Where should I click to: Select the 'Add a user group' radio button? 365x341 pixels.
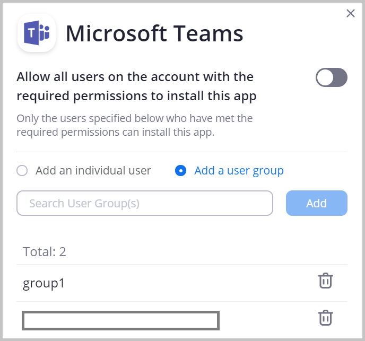[x=180, y=170]
